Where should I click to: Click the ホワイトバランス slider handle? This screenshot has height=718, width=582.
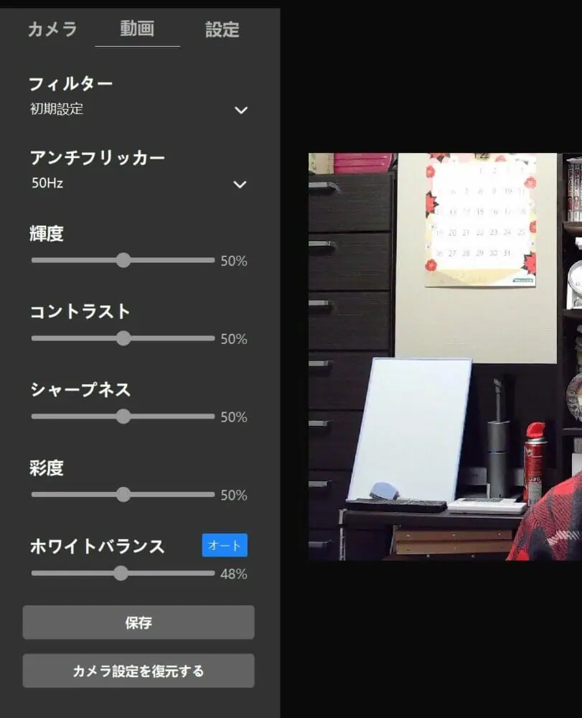point(121,573)
